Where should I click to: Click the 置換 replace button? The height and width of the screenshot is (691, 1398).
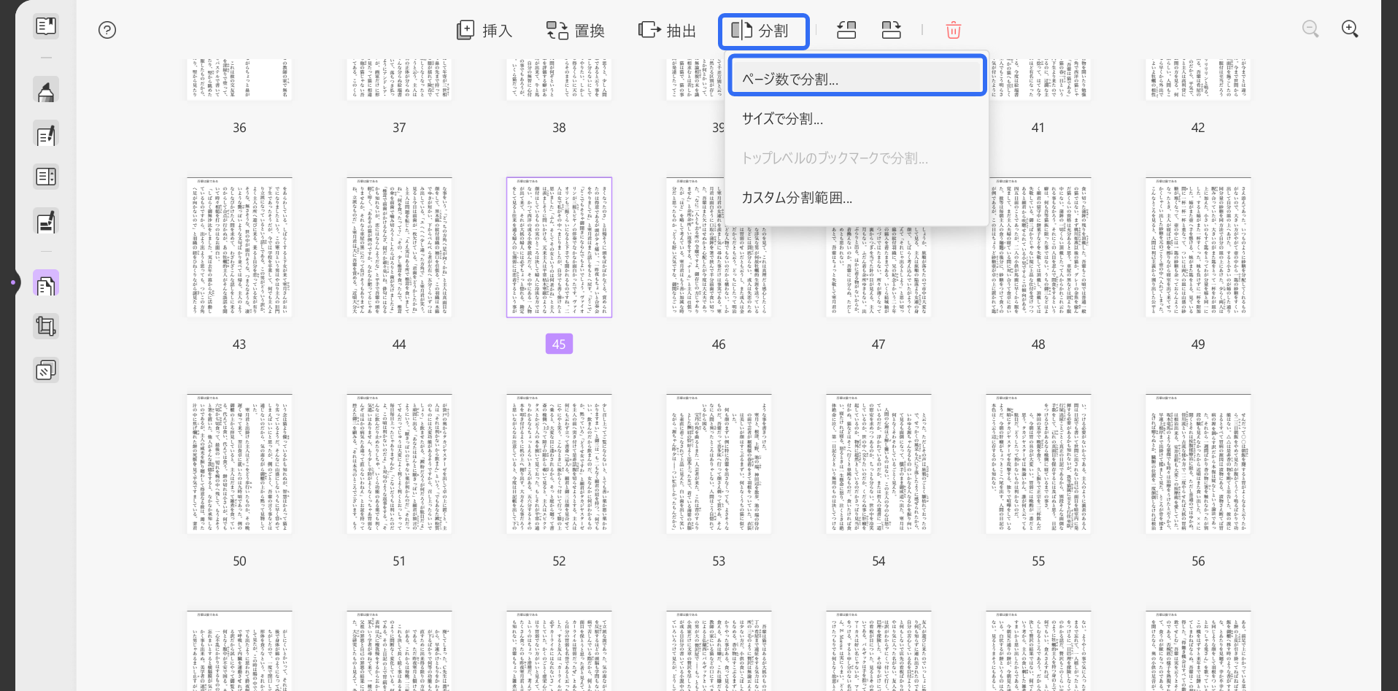[576, 31]
